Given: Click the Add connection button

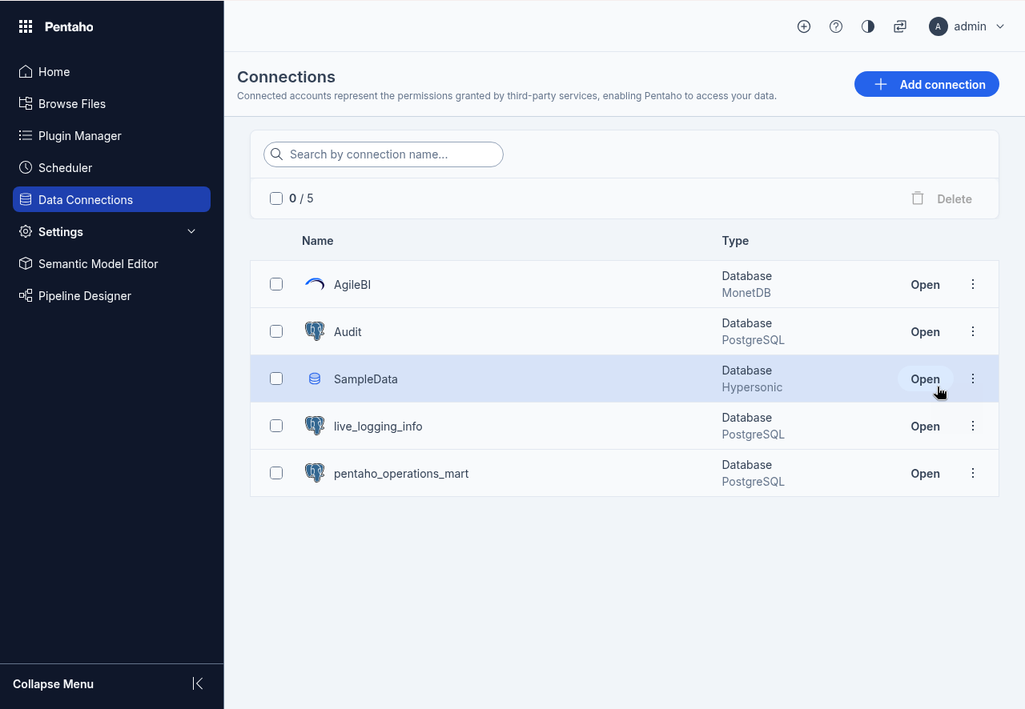Looking at the screenshot, I should (927, 84).
